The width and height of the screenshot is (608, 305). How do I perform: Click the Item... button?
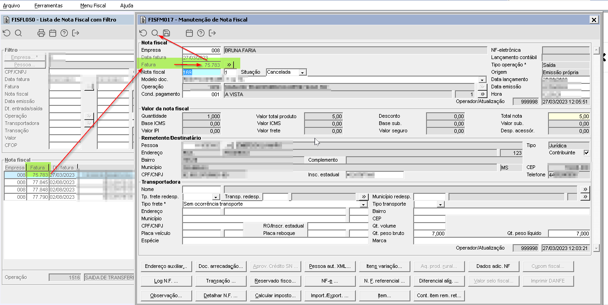pos(384,295)
